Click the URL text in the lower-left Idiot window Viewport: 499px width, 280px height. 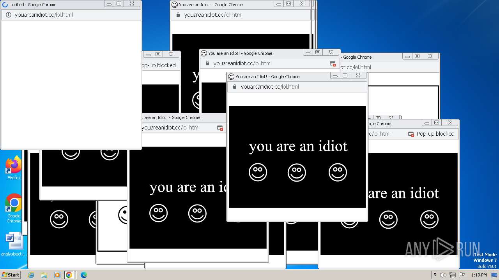[x=171, y=128]
